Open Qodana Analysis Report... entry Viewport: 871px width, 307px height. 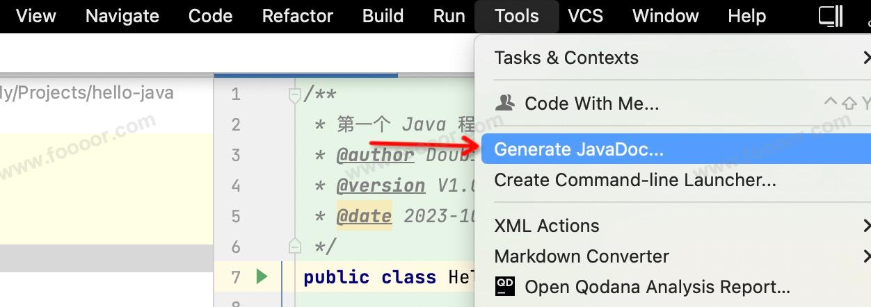[657, 286]
